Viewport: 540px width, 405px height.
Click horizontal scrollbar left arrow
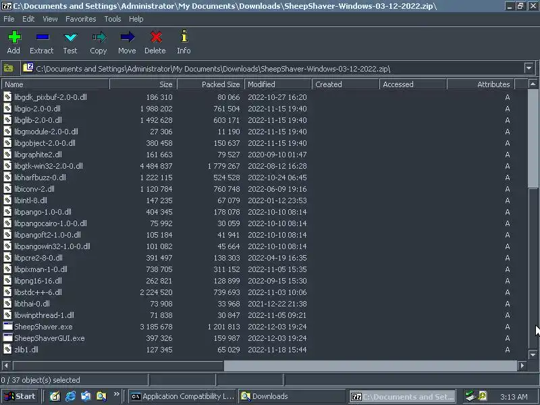pyautogui.click(x=6, y=365)
